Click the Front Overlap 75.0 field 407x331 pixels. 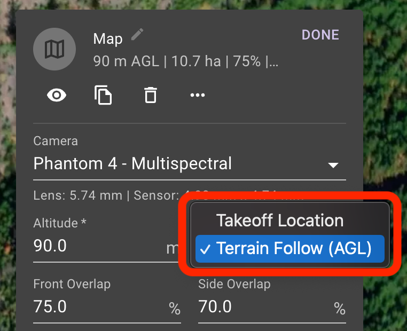[x=107, y=307]
